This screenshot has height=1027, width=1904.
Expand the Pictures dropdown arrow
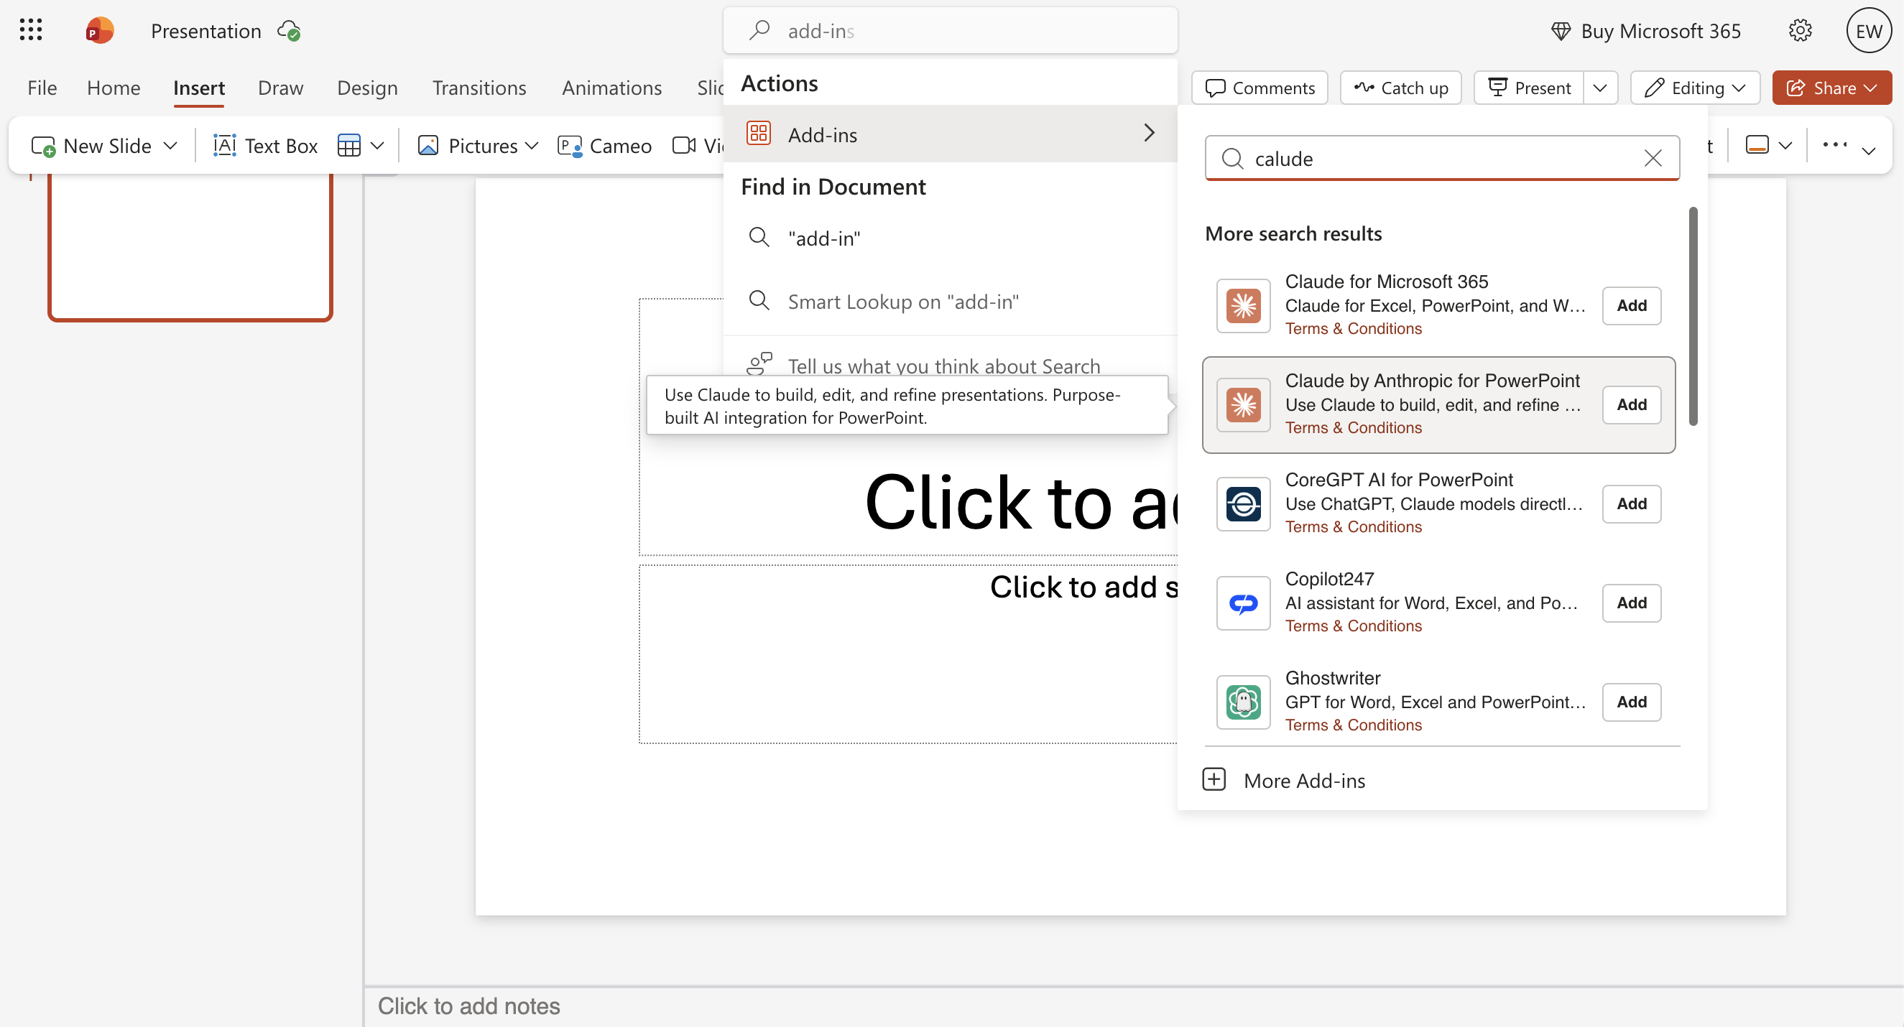click(x=532, y=146)
